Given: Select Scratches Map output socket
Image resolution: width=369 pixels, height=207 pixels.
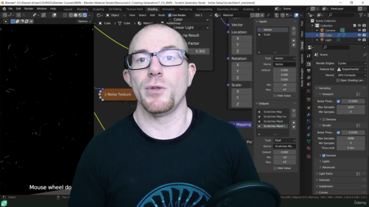Looking at the screenshot, I should point(273,112).
